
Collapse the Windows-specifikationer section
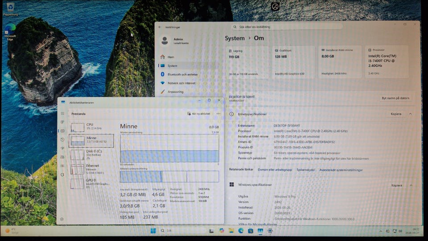coord(410,185)
